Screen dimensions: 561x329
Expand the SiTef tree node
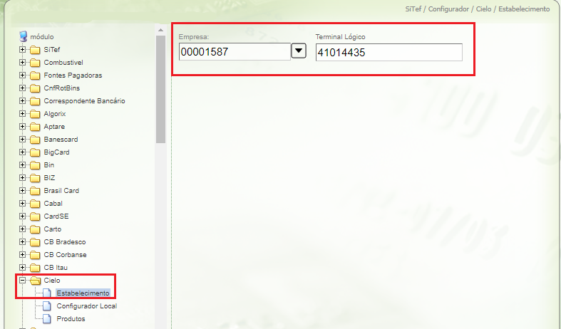pos(23,50)
